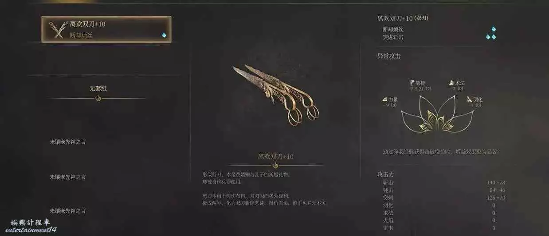
Task: Click the 力量 strength attribute icon
Action: click(x=385, y=100)
